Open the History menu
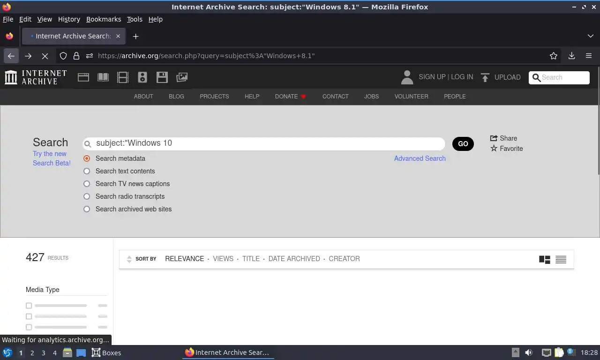This screenshot has height=360, width=600. (x=69, y=19)
